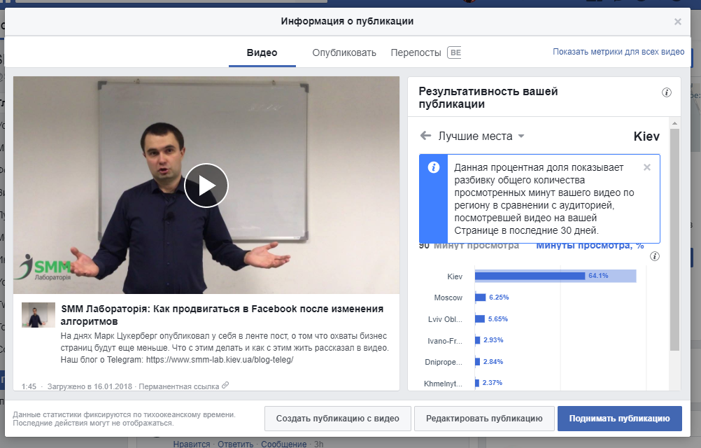Click the small video thumbnail beside title
701x448 pixels.
coord(38,315)
